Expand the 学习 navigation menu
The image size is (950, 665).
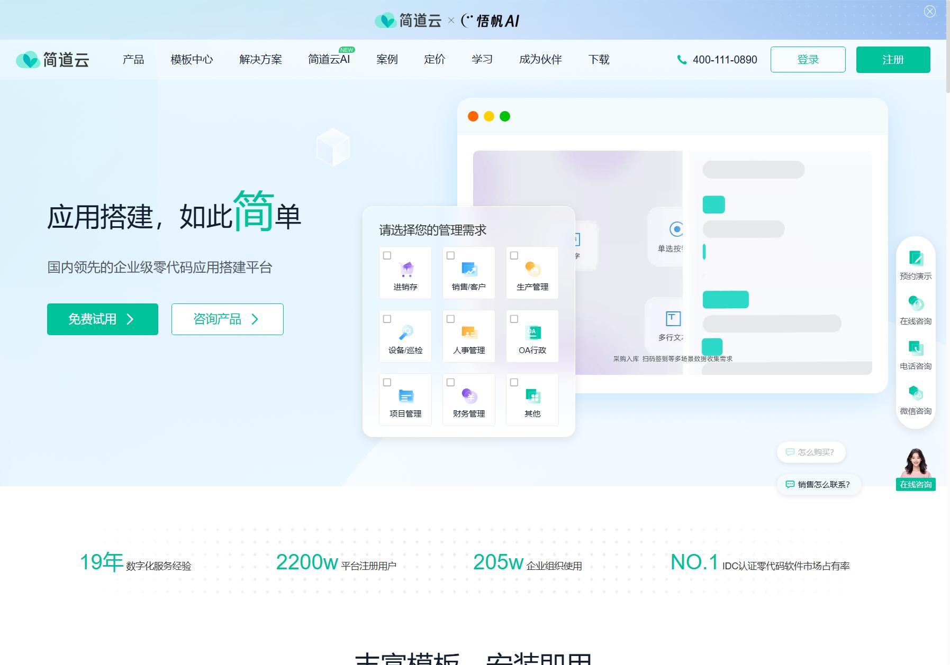(482, 60)
